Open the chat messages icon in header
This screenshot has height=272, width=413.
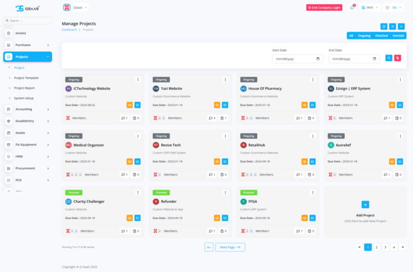point(352,8)
